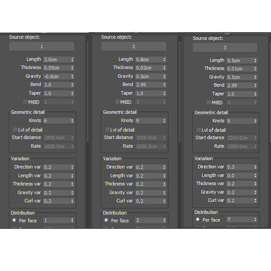Viewport: 271px width, 271px height.
Task: Adjust Gravity var spinner in panel 2
Action: (x=164, y=193)
